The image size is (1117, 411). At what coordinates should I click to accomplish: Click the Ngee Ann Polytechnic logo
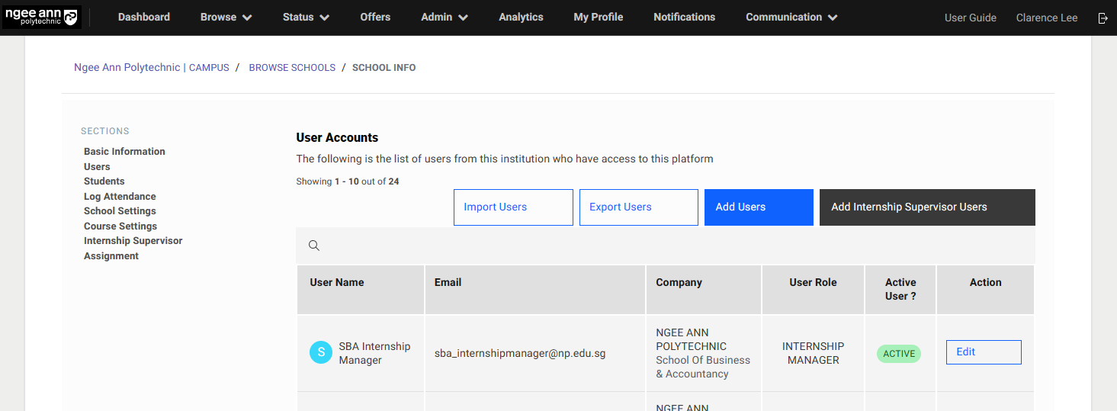click(41, 18)
